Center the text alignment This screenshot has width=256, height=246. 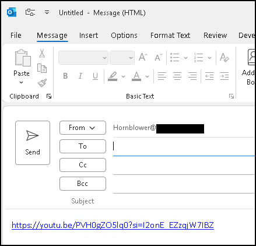point(177,76)
